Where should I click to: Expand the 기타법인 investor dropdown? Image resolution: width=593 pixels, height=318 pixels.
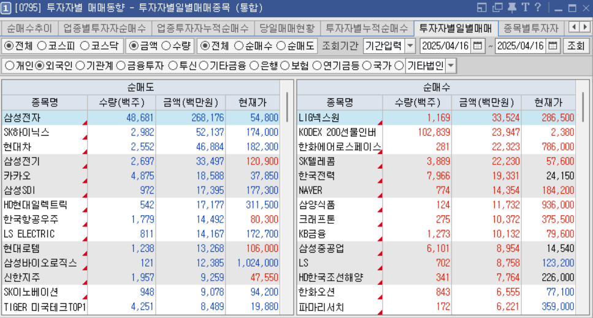(451, 65)
